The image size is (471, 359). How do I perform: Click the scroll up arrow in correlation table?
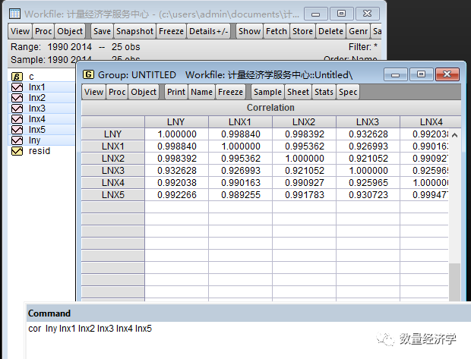pyautogui.click(x=455, y=135)
